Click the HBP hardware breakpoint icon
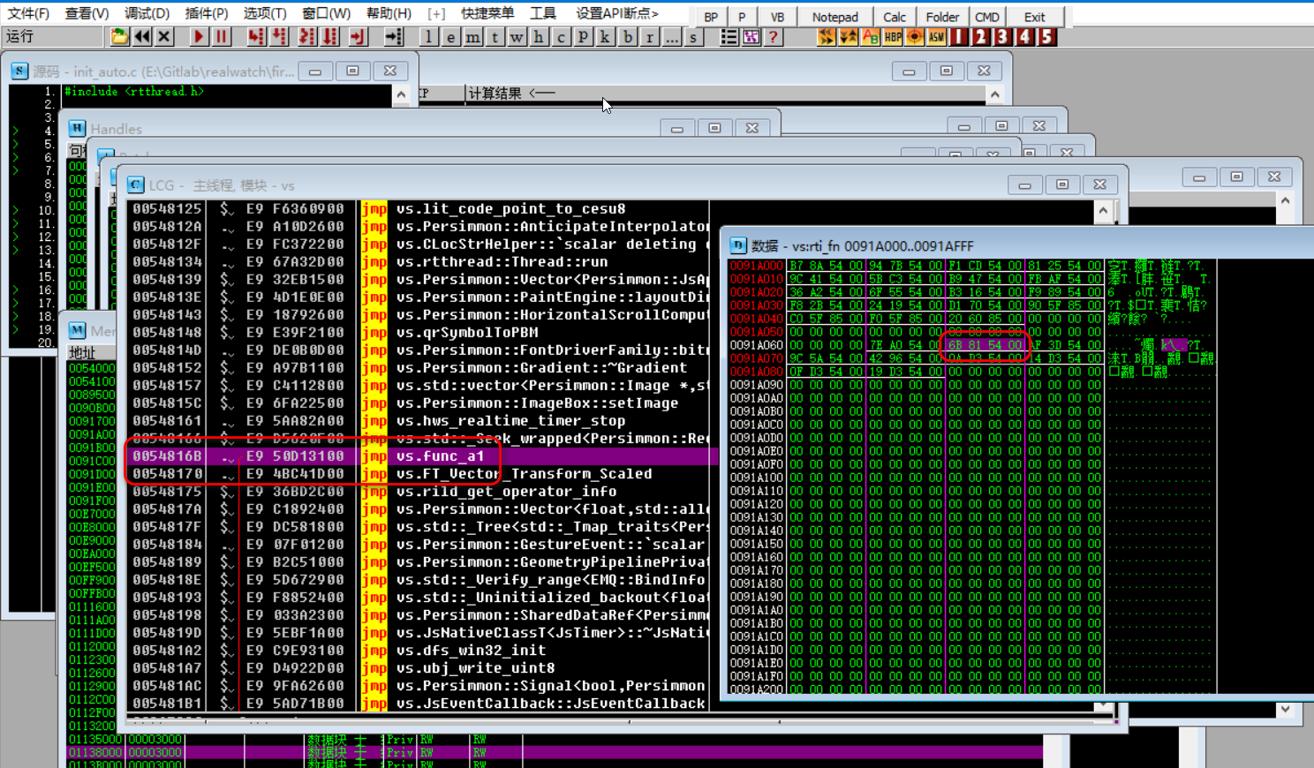Image resolution: width=1314 pixels, height=768 pixels. tap(893, 36)
